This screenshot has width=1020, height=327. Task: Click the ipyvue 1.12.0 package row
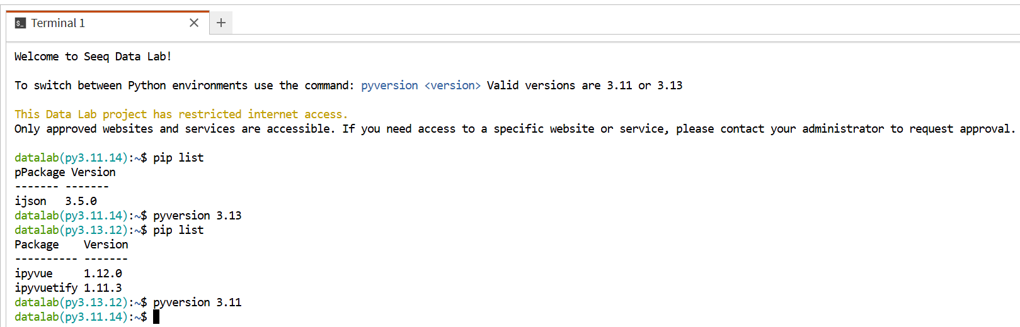click(68, 274)
